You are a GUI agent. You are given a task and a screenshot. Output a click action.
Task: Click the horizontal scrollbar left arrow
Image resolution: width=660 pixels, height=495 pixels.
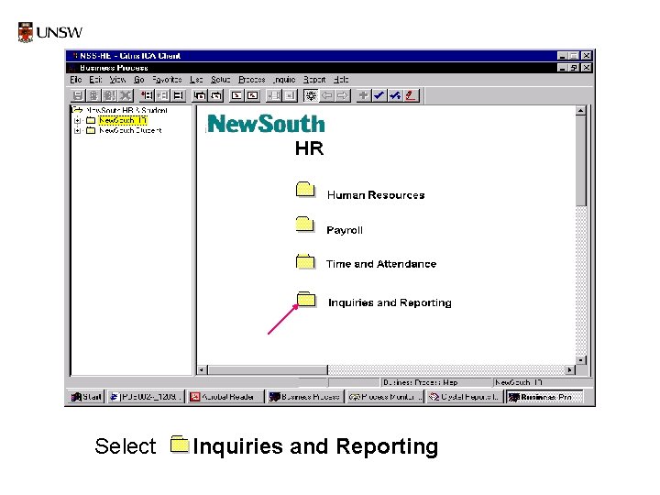pyautogui.click(x=202, y=370)
